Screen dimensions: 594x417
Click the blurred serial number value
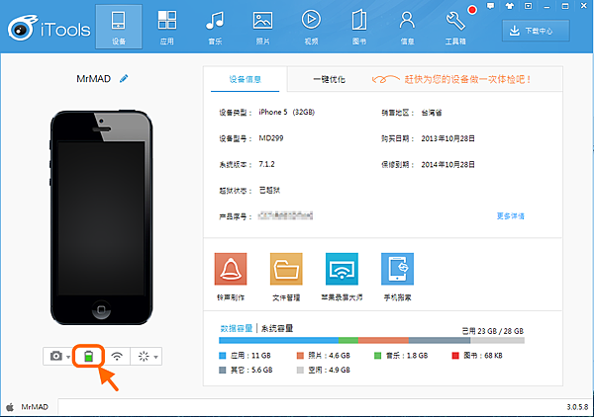[285, 216]
